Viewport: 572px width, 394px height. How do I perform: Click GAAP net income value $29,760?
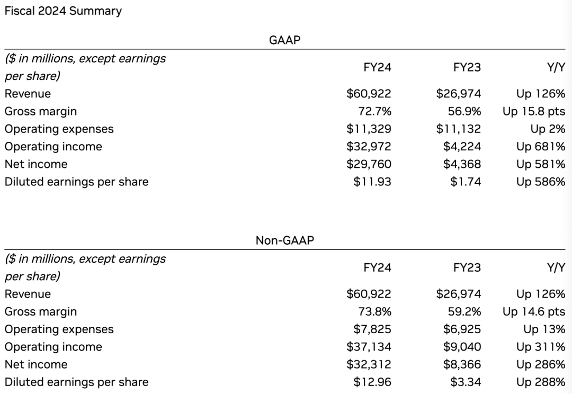[369, 164]
